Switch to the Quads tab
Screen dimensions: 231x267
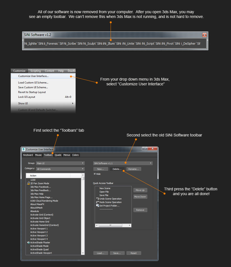click(x=58, y=155)
